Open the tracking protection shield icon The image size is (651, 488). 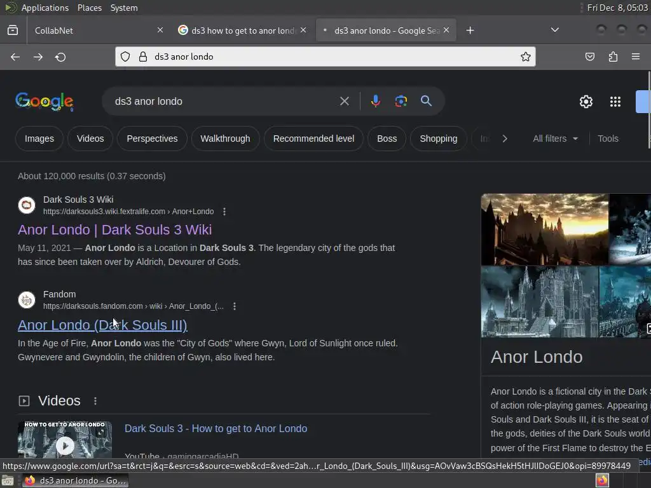125,57
